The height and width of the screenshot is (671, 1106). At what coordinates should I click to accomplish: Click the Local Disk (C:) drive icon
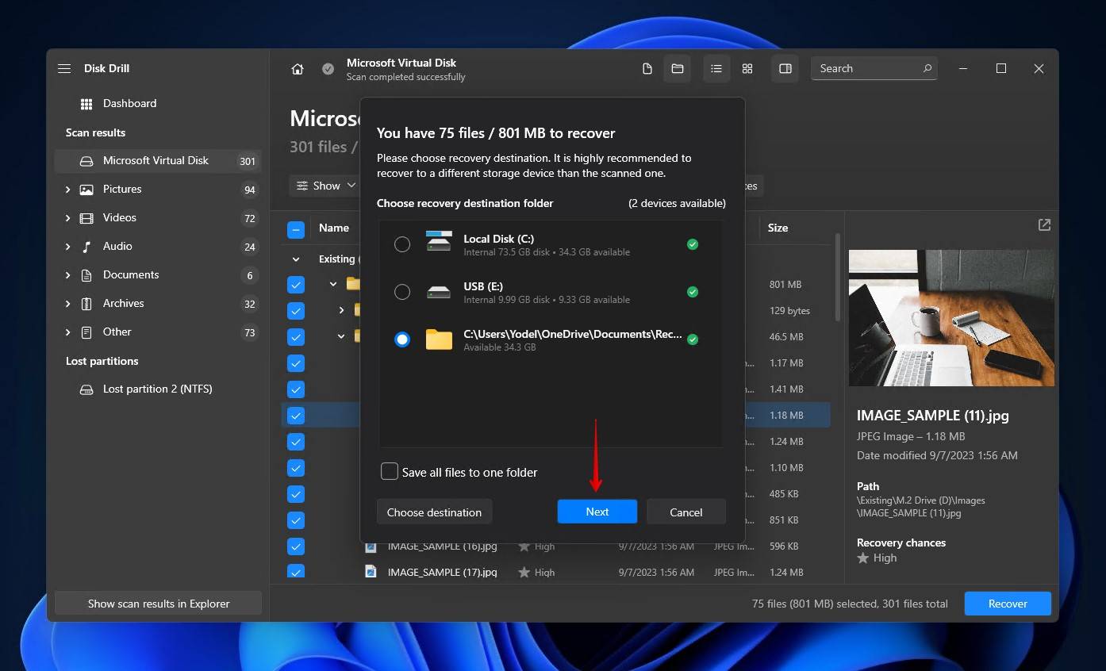click(439, 241)
